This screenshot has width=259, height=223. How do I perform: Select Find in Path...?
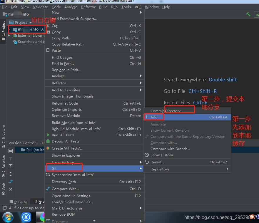point(94,63)
